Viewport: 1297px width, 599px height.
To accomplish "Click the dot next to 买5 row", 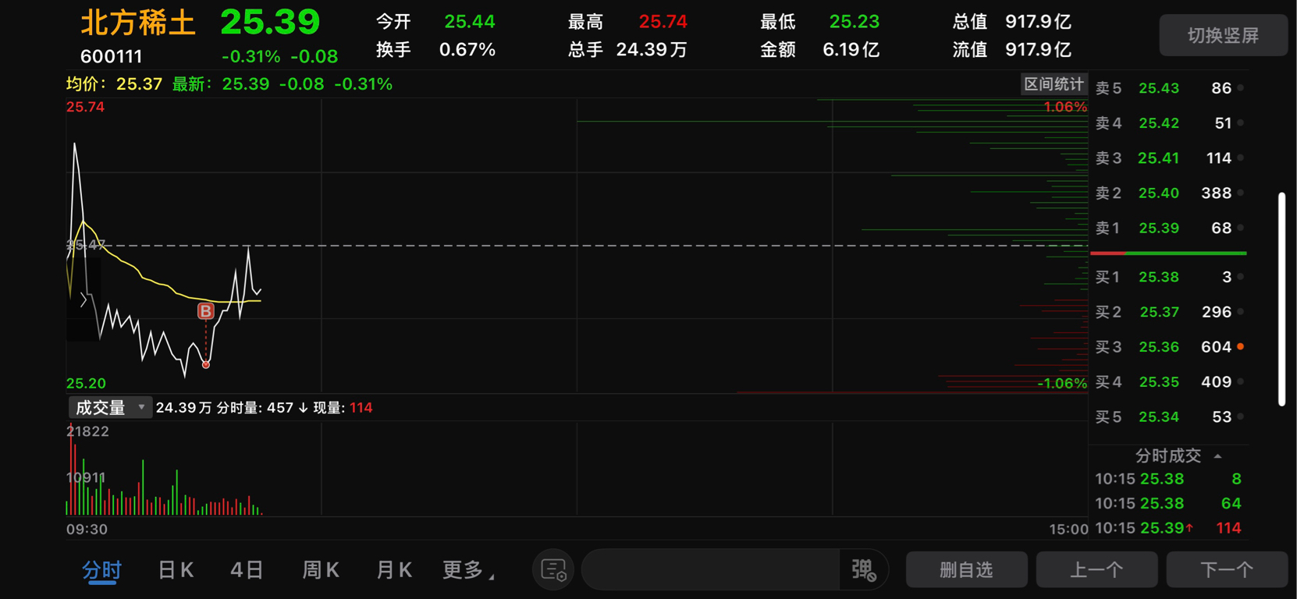I will [1241, 416].
